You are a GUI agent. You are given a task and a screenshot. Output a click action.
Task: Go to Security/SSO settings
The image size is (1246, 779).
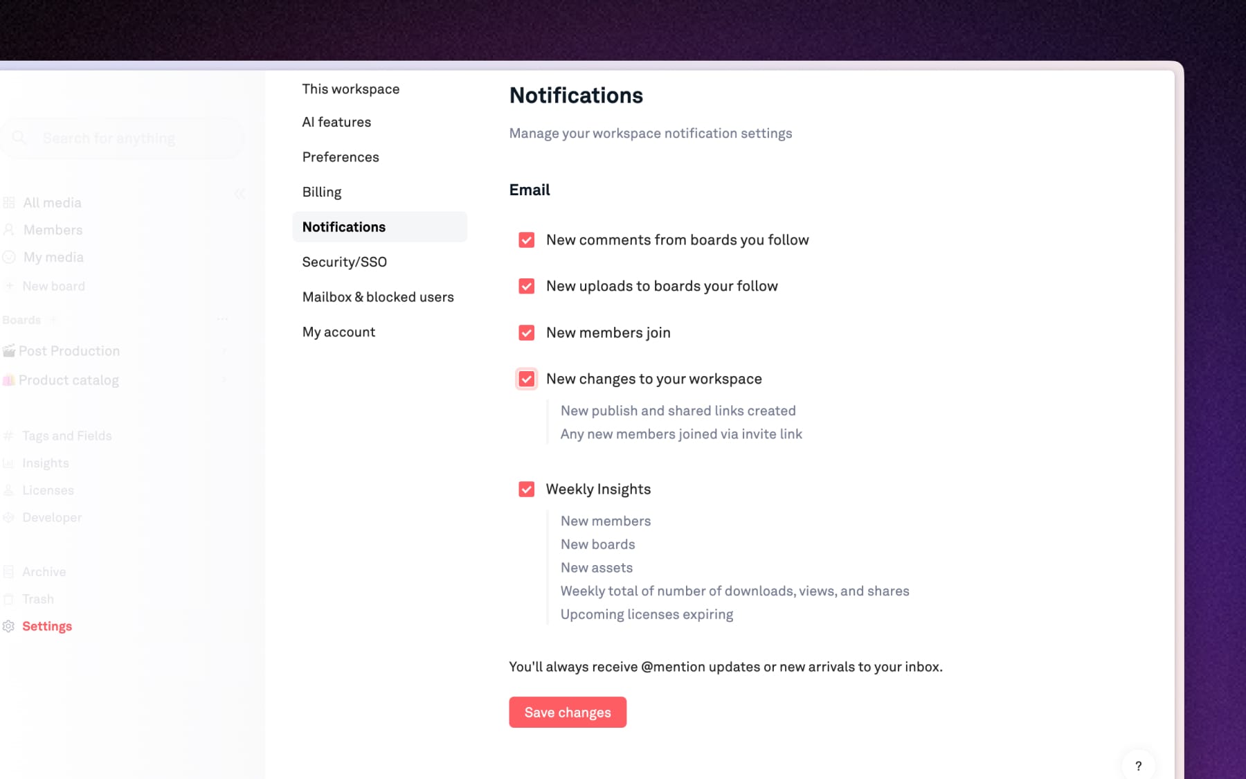click(x=344, y=262)
